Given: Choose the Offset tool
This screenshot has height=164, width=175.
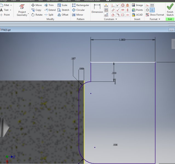Looking at the screenshot, I should point(63,15).
